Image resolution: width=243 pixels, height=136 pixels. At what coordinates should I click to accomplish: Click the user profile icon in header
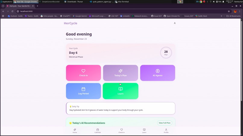point(175,23)
